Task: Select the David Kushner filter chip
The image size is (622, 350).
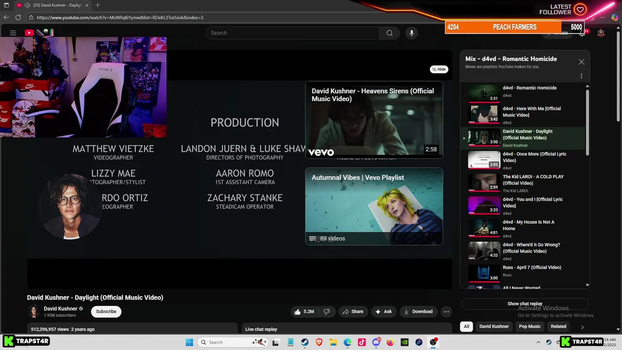Action: [494, 327]
